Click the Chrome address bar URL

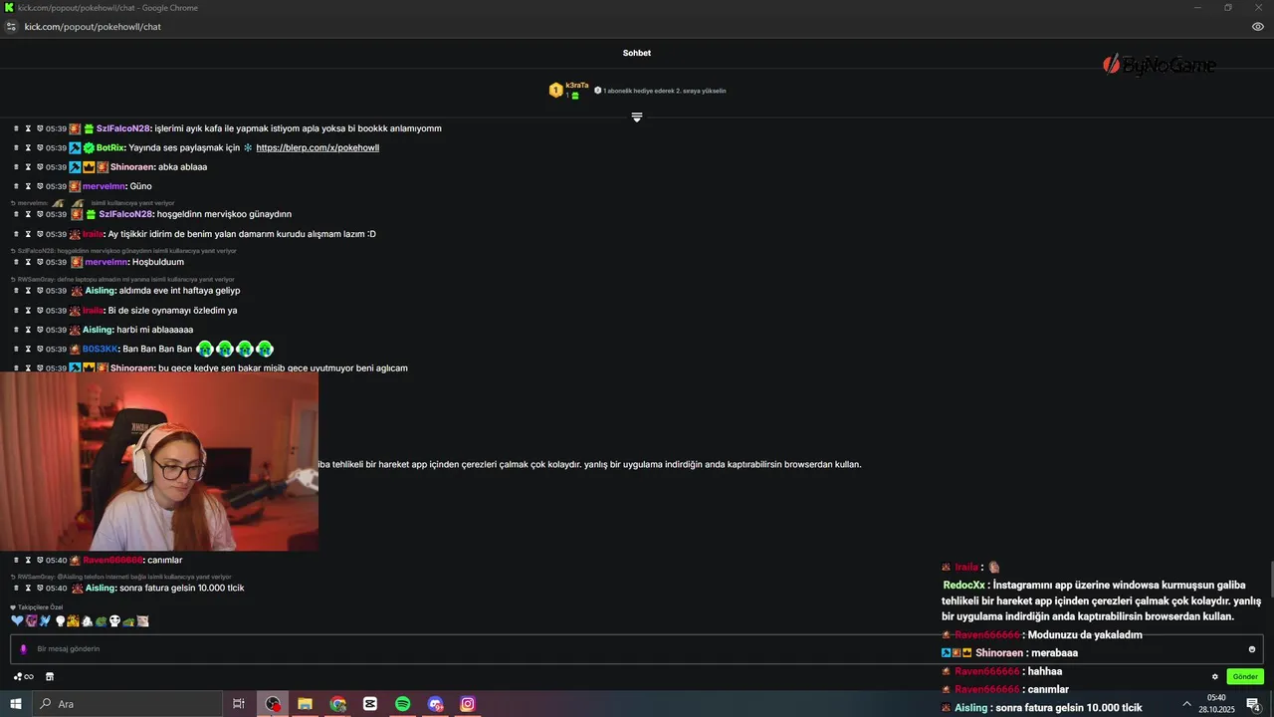pos(93,27)
